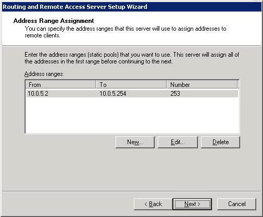Click the wizard title bar
Image resolution: width=263 pixels, height=217 pixels.
[x=132, y=7]
